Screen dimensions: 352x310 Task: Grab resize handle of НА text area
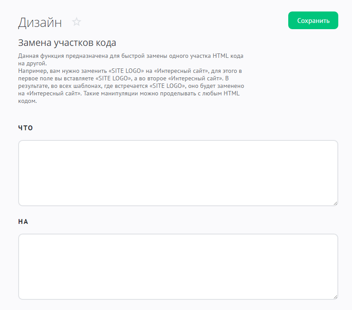(x=335, y=296)
